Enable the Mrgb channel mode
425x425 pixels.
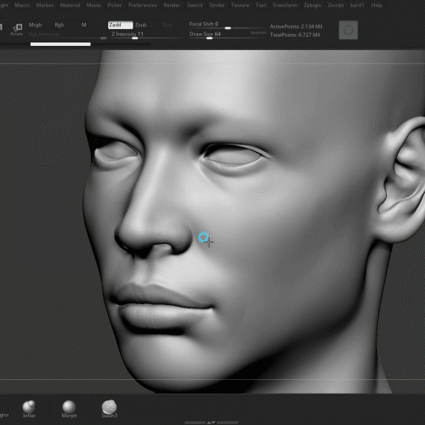pyautogui.click(x=35, y=25)
